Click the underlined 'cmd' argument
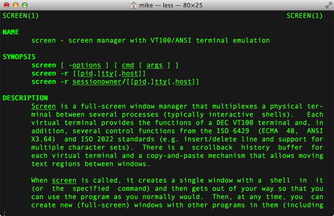This screenshot has height=216, width=334. (x=128, y=65)
